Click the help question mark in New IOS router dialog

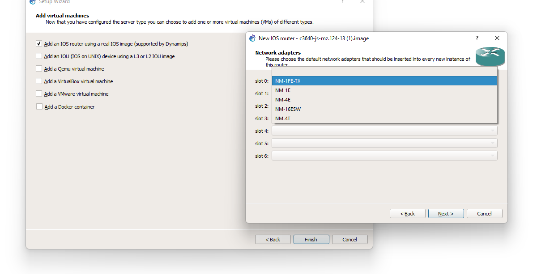[x=477, y=38]
